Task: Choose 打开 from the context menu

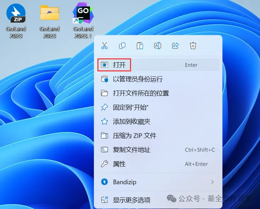Action: tap(158, 65)
